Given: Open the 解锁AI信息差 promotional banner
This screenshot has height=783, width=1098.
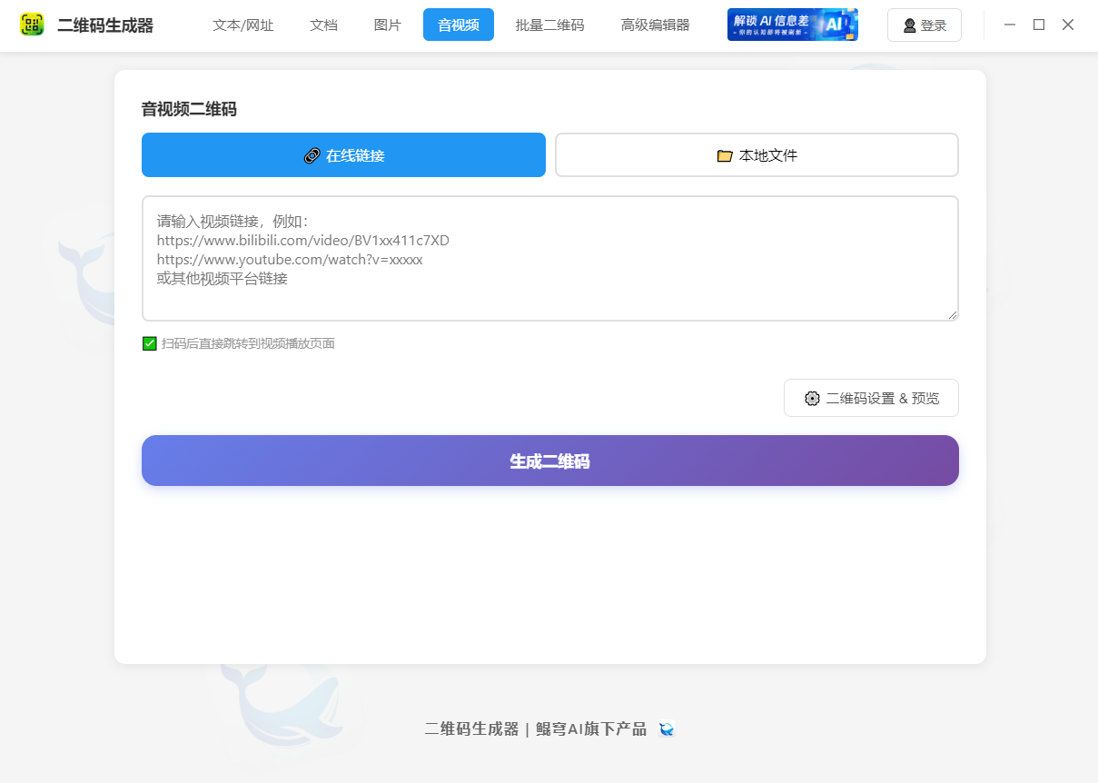Looking at the screenshot, I should click(792, 25).
